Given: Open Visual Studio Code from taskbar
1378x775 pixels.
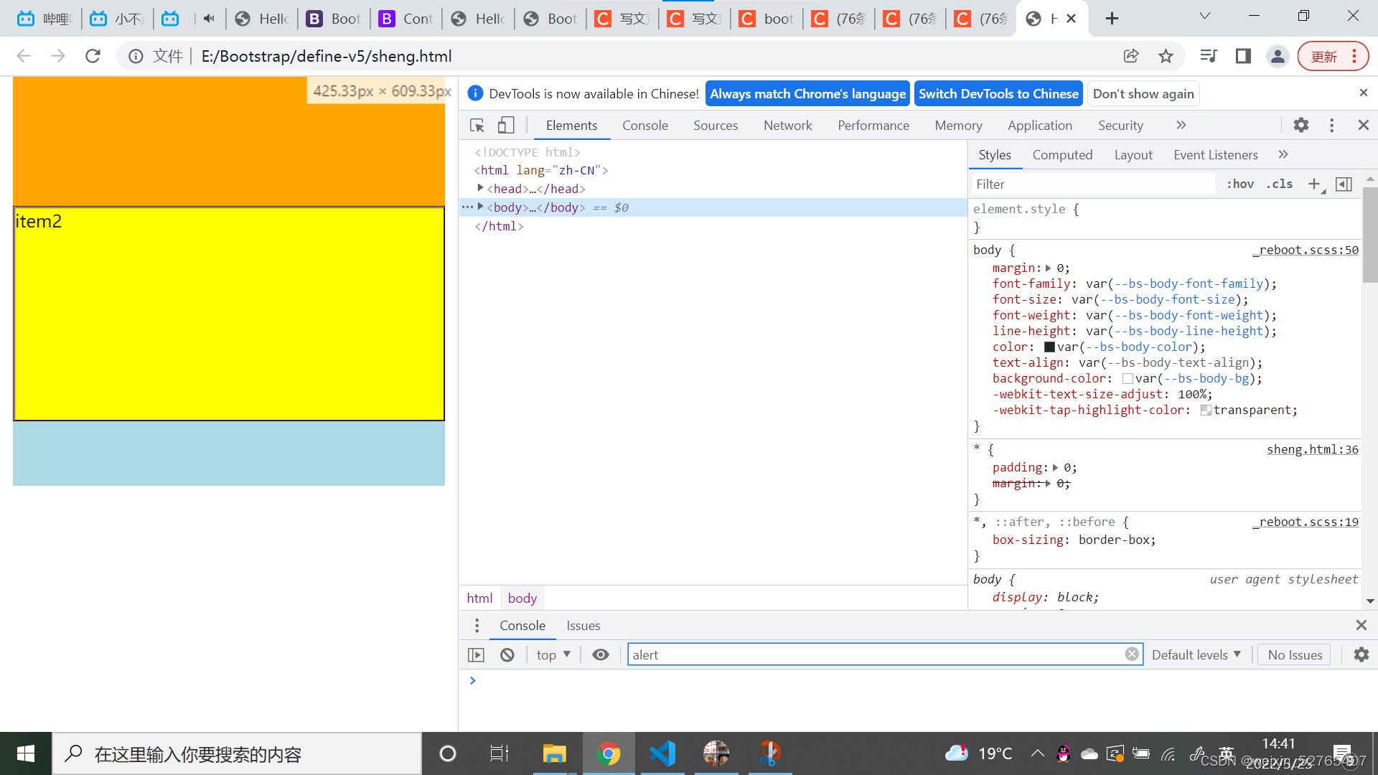Looking at the screenshot, I should point(662,753).
